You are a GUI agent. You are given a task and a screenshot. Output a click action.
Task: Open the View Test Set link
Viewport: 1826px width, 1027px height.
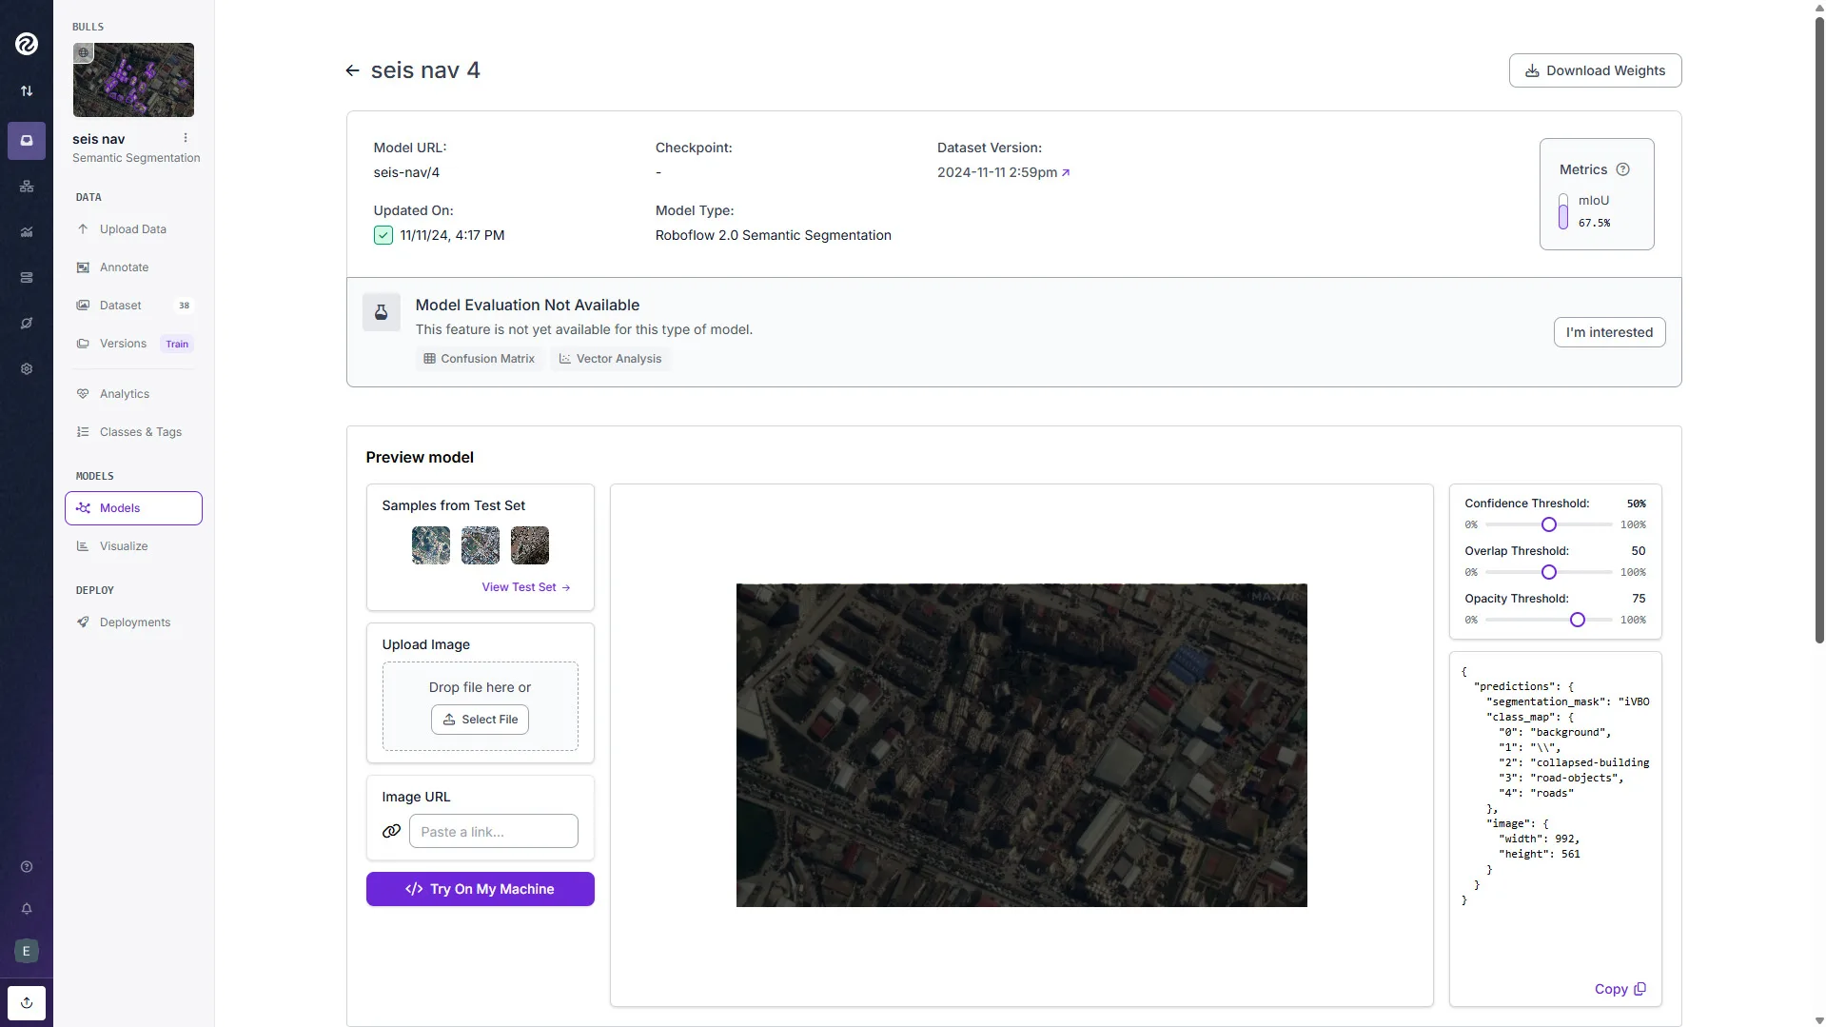click(526, 587)
